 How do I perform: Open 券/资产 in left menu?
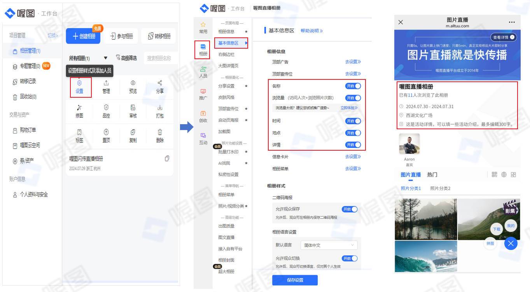[x=26, y=160]
